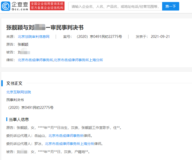This screenshot has height=160, width=192.
Task: Open 北京市岳成律师事务所 link beside 岳屾山
Action: pyautogui.click(x=66, y=136)
